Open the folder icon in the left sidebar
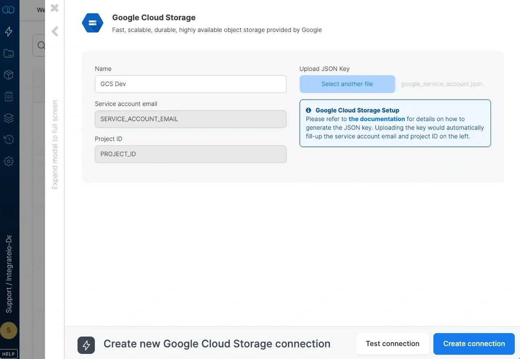 tap(9, 53)
